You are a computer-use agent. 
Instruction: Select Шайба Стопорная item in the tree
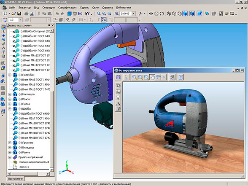point(35,31)
